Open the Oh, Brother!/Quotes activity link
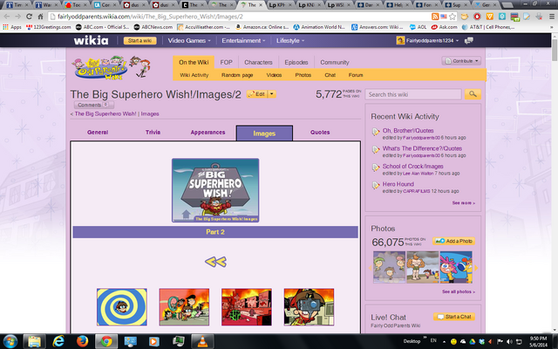Image resolution: width=558 pixels, height=349 pixels. (x=408, y=131)
